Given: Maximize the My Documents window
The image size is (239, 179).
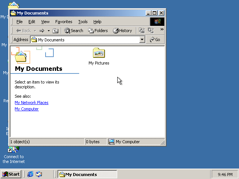Looking at the screenshot, I should (154, 13).
